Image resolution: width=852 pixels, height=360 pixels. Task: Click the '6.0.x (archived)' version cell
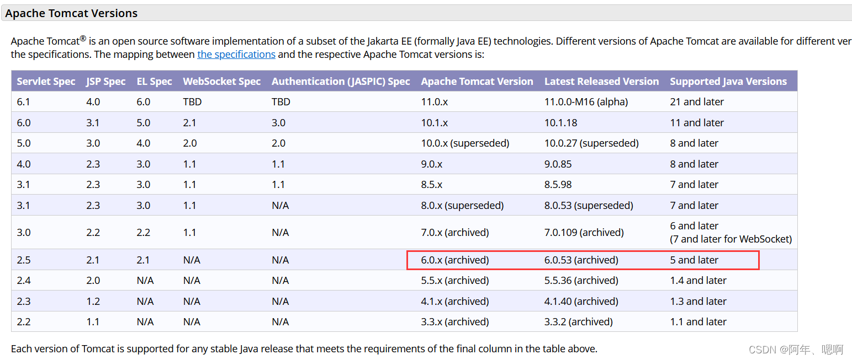point(455,260)
